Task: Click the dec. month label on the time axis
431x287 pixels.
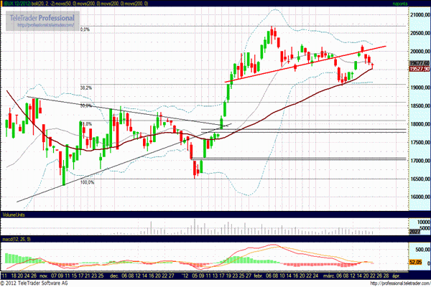Action: click(x=115, y=274)
